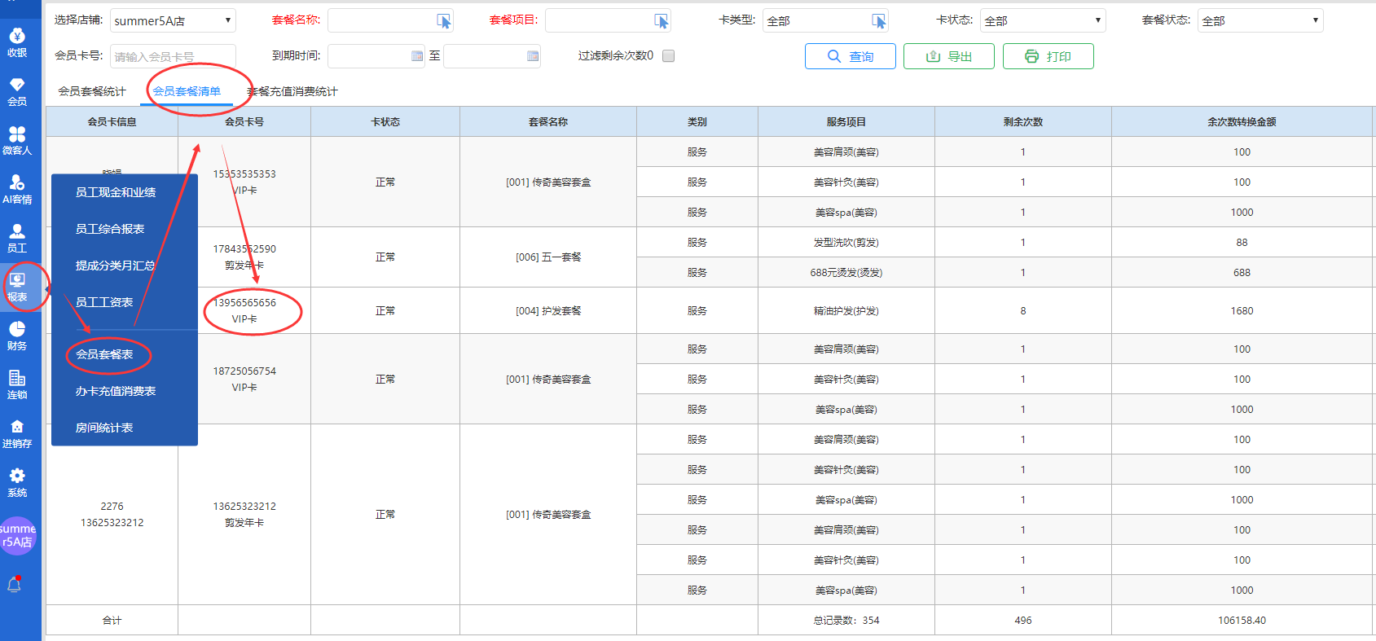The height and width of the screenshot is (641, 1376).
Task: Open the 员工 staff sidebar icon
Action: (17, 238)
